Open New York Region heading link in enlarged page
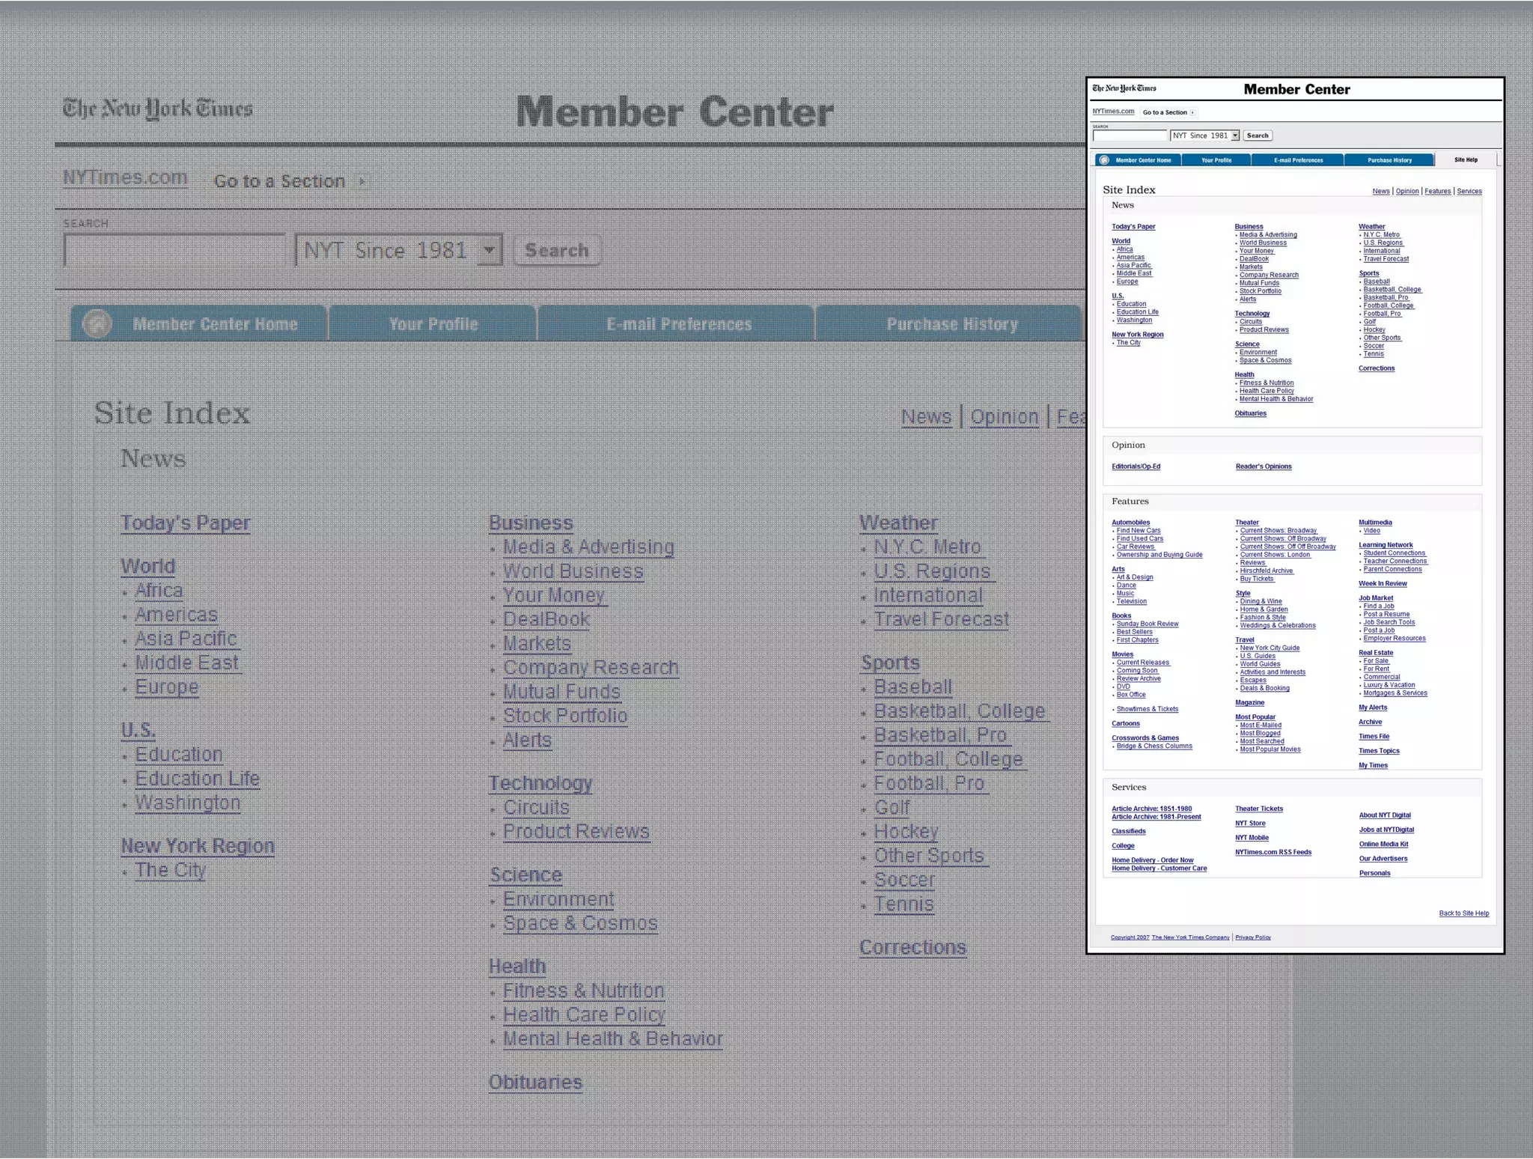1533x1159 pixels. pyautogui.click(x=198, y=846)
